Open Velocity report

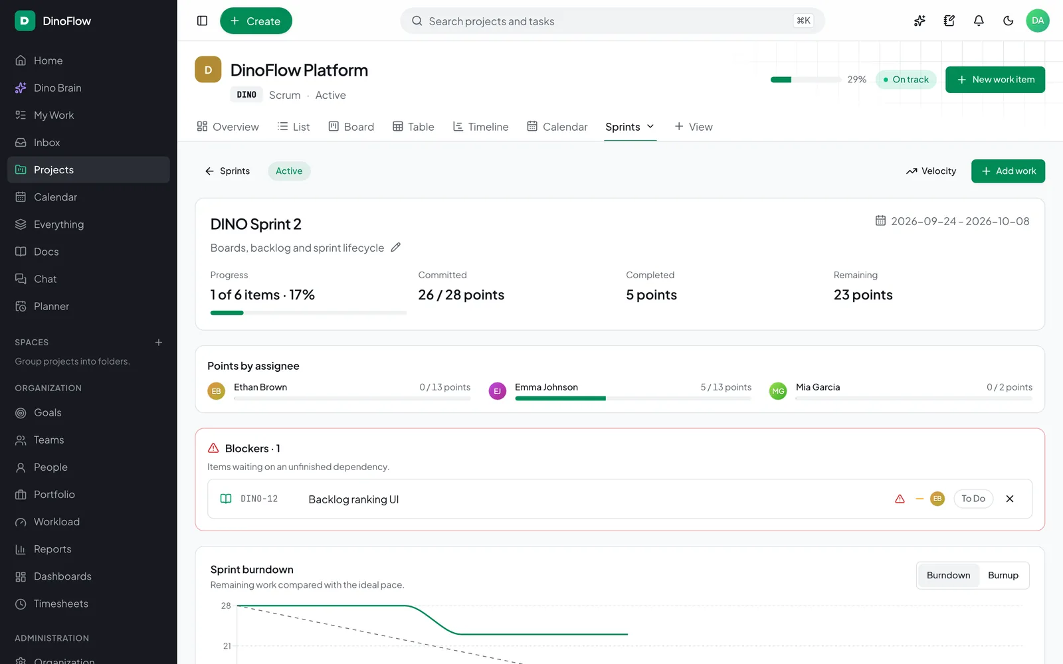931,171
